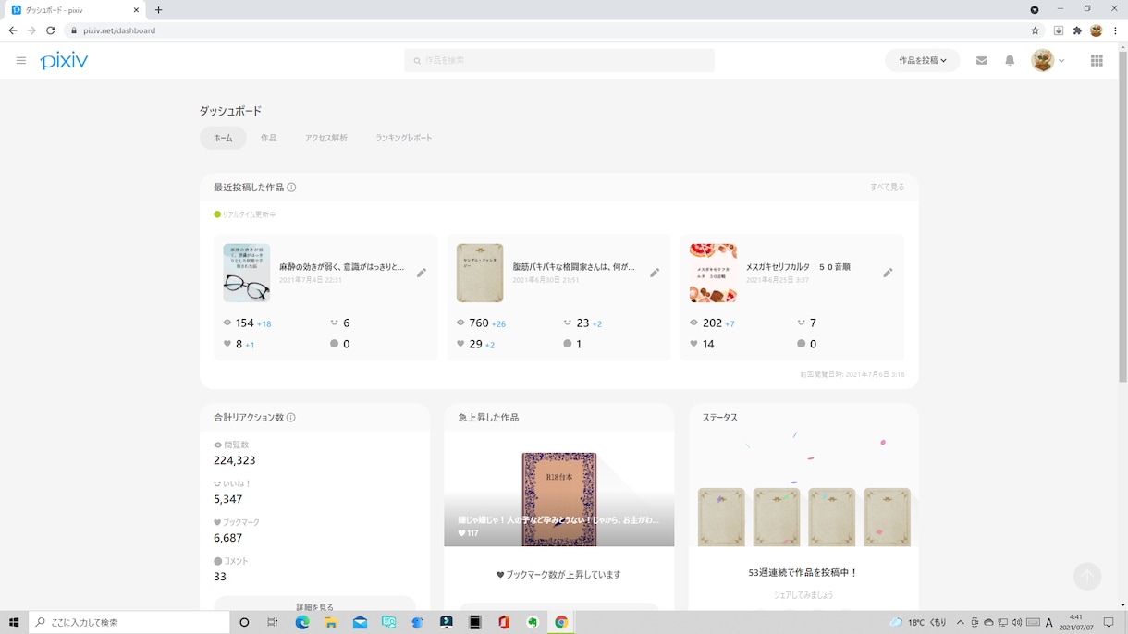The width and height of the screenshot is (1128, 634).
Task: Click the 53週連続で作品を投稿中！ status text
Action: pyautogui.click(x=803, y=573)
